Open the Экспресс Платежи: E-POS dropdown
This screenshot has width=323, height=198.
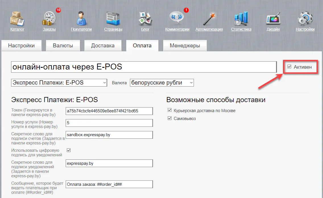(59, 83)
